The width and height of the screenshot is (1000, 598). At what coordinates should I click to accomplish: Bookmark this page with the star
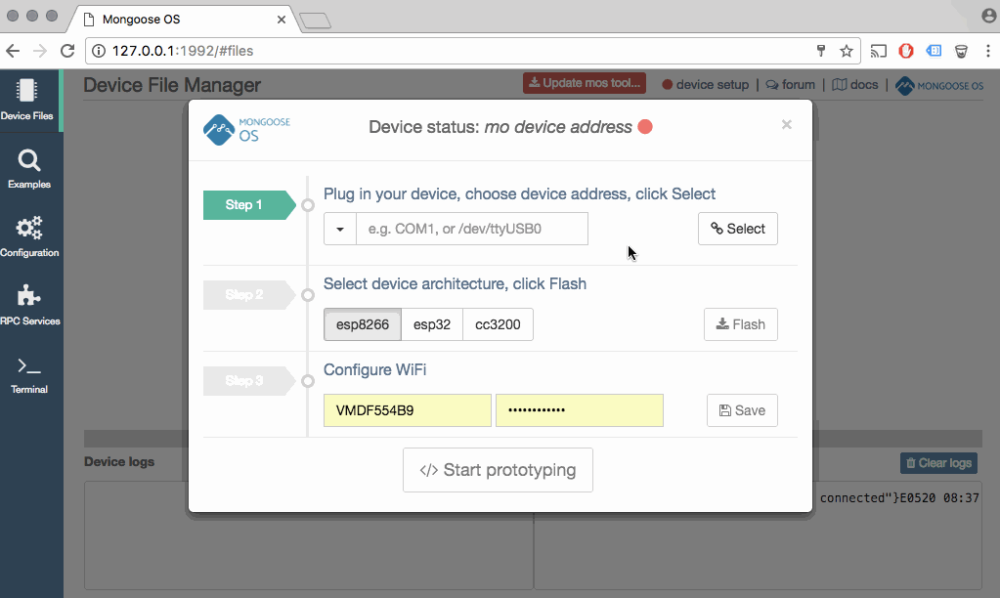(x=847, y=51)
